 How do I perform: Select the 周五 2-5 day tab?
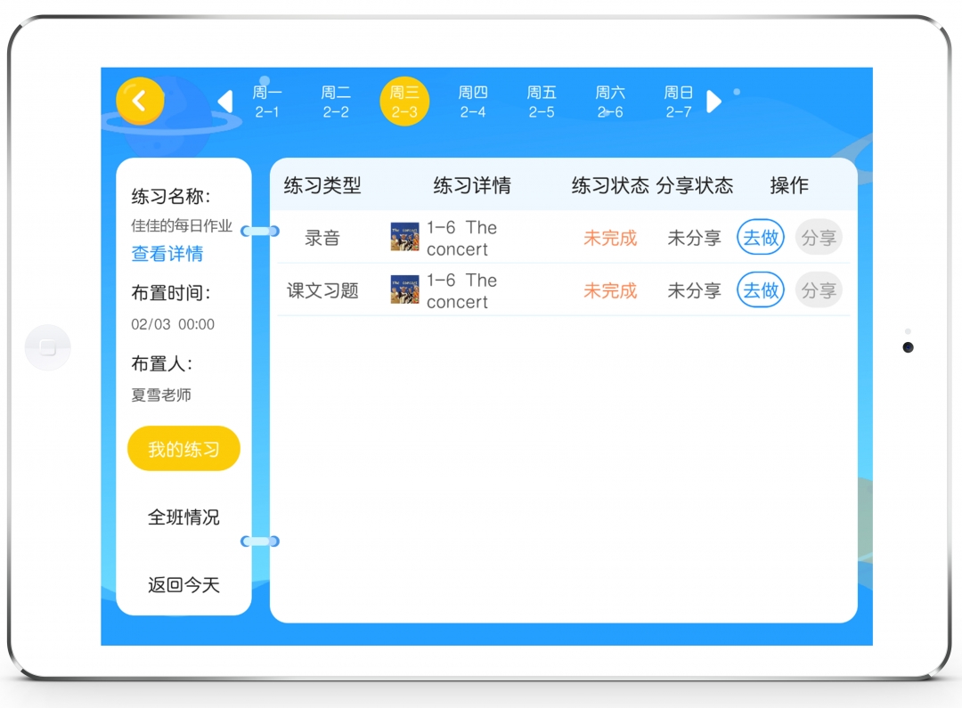coord(542,102)
